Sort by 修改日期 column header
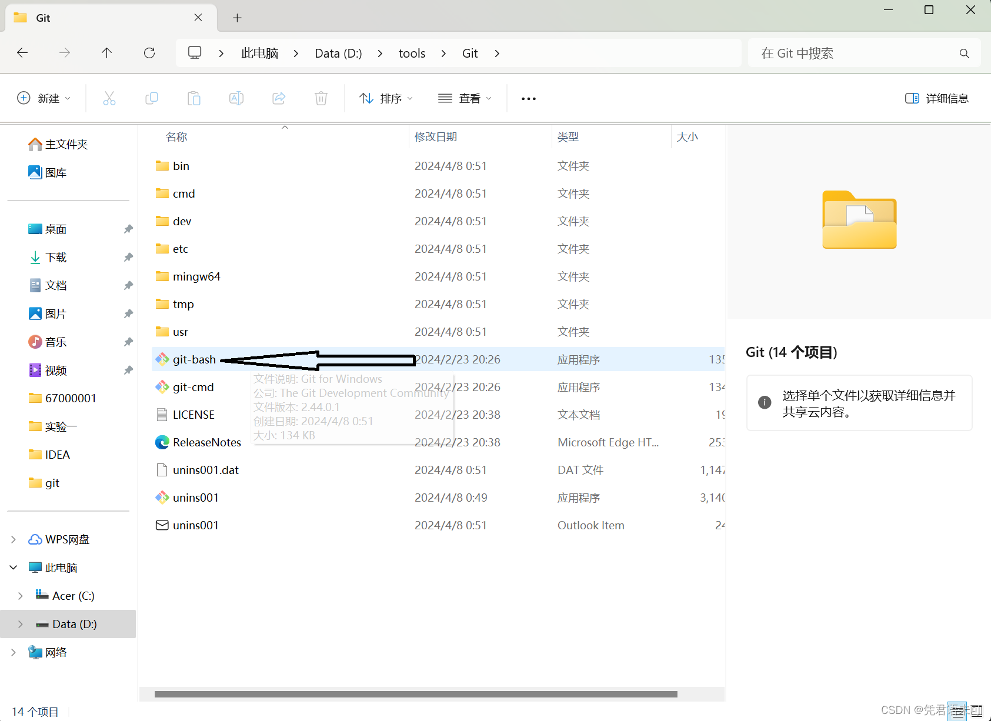 436,137
